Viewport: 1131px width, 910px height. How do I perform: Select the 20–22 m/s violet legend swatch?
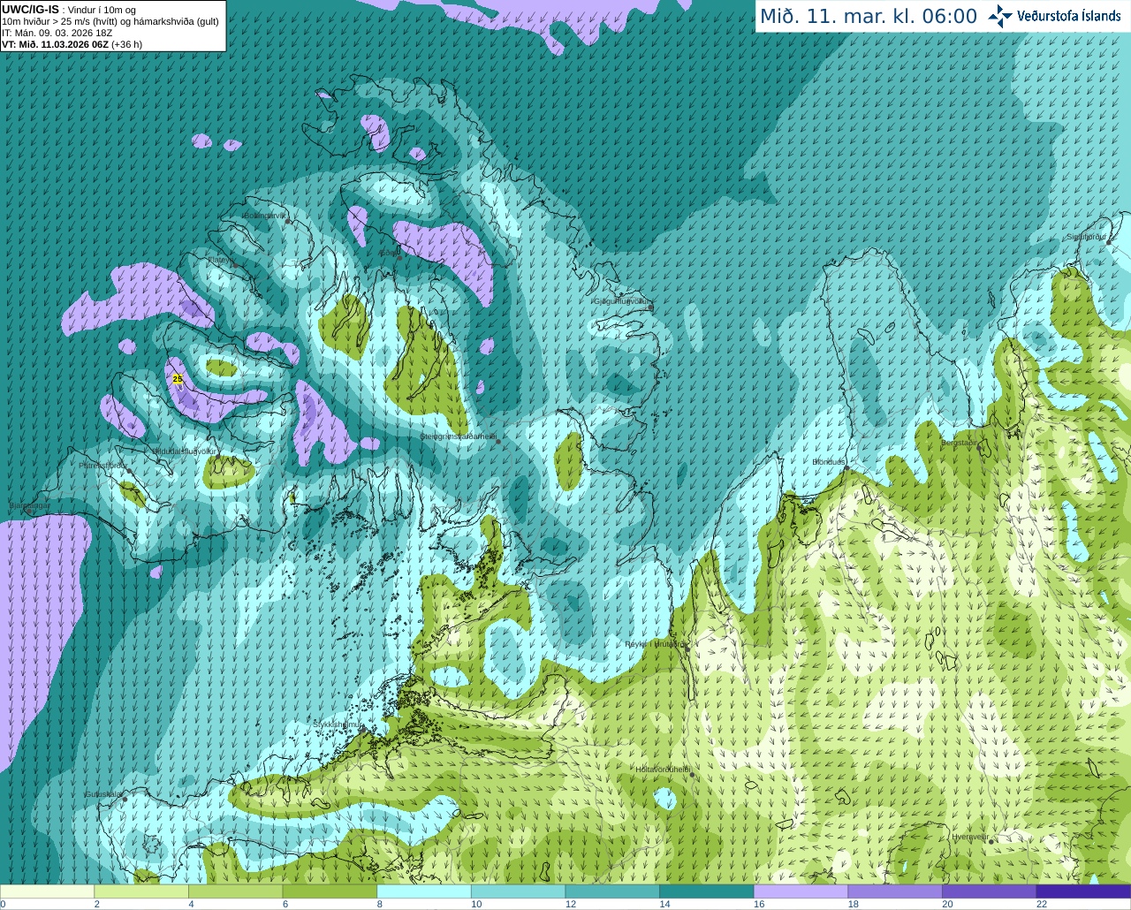tap(990, 891)
